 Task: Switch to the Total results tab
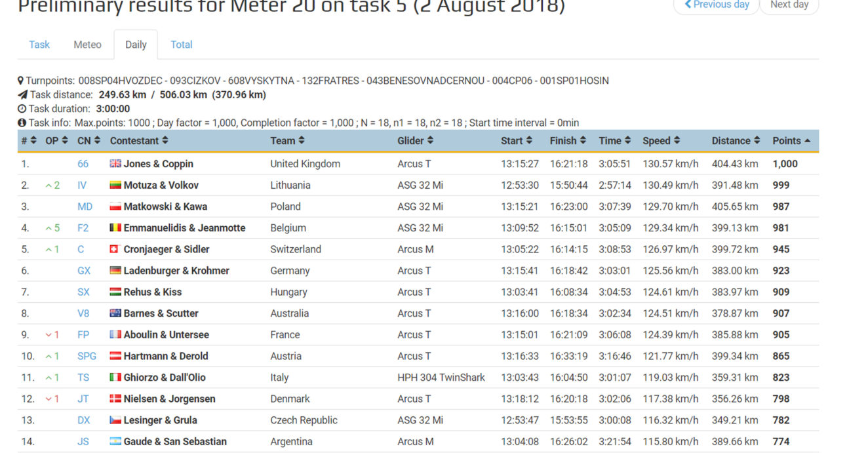182,45
